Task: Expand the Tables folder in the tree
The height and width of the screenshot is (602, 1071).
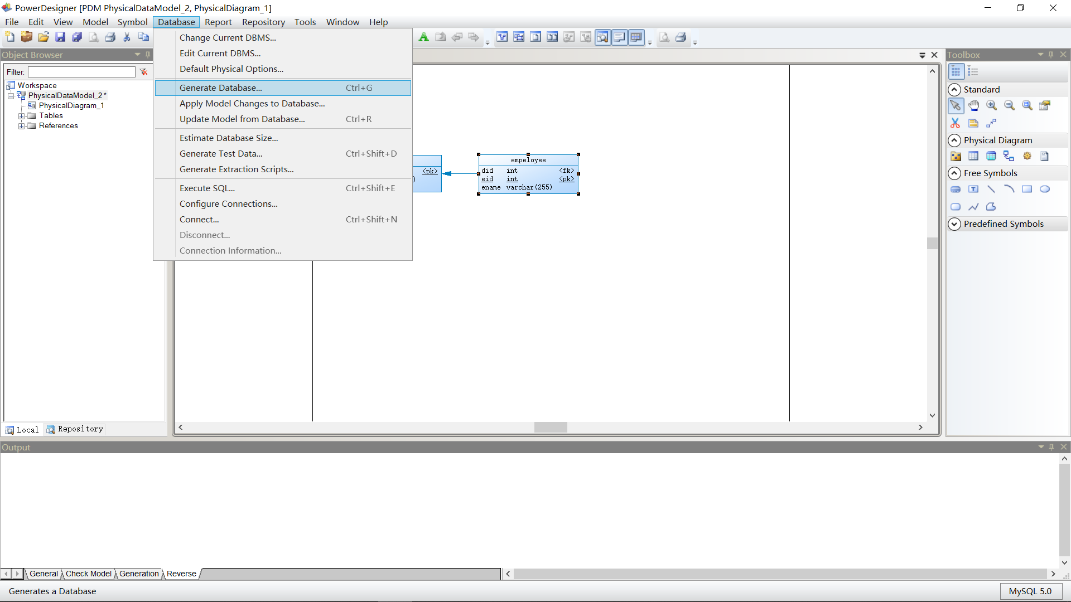Action: click(21, 116)
